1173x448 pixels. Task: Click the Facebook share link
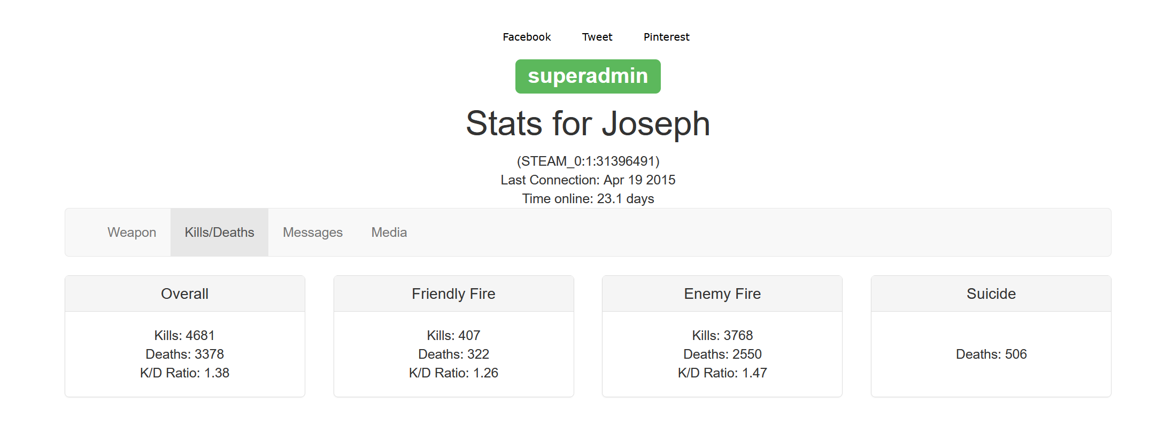526,37
